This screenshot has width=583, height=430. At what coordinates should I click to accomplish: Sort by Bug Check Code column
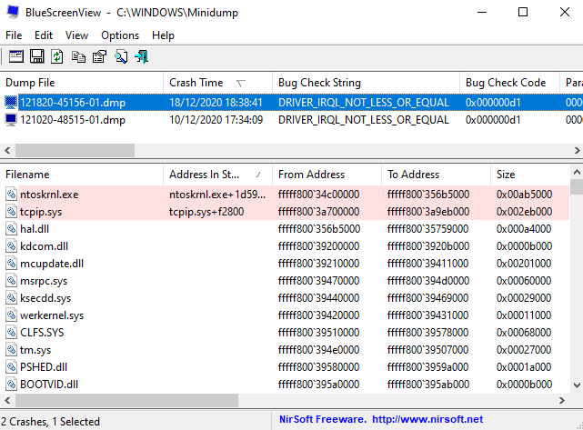coord(509,83)
